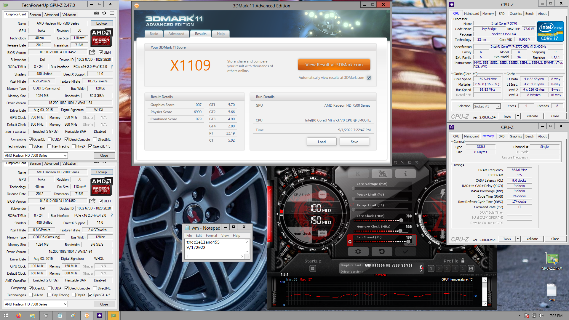Open SPD tab in lower CPU-Z window
This screenshot has width=569, height=320.
coord(501,136)
